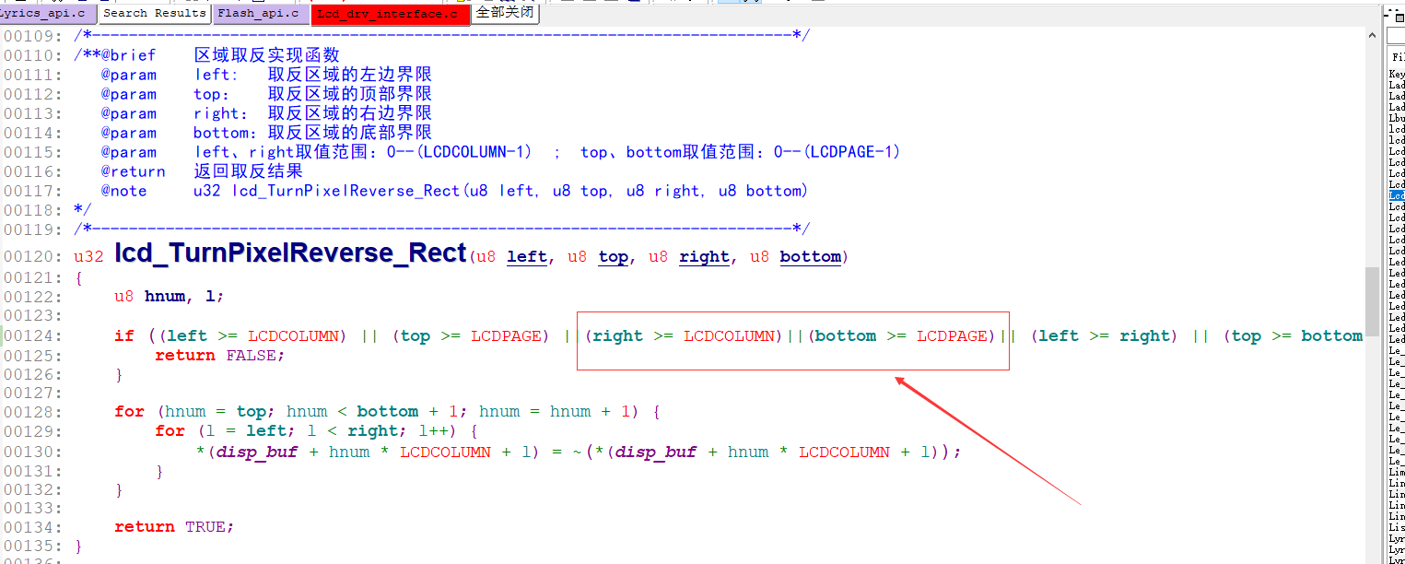Click the Key entry in the side list
The width and height of the screenshot is (1405, 564).
pyautogui.click(x=1397, y=74)
